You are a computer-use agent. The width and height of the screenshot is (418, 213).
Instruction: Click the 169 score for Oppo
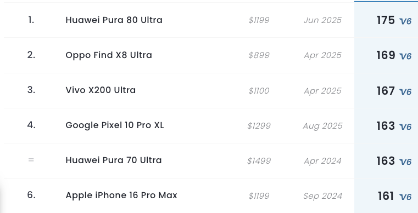[x=386, y=55]
